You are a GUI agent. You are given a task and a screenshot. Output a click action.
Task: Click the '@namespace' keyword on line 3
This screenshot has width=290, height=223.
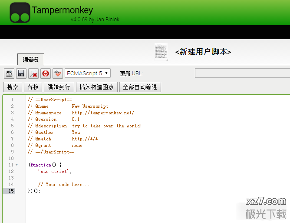click(48, 113)
